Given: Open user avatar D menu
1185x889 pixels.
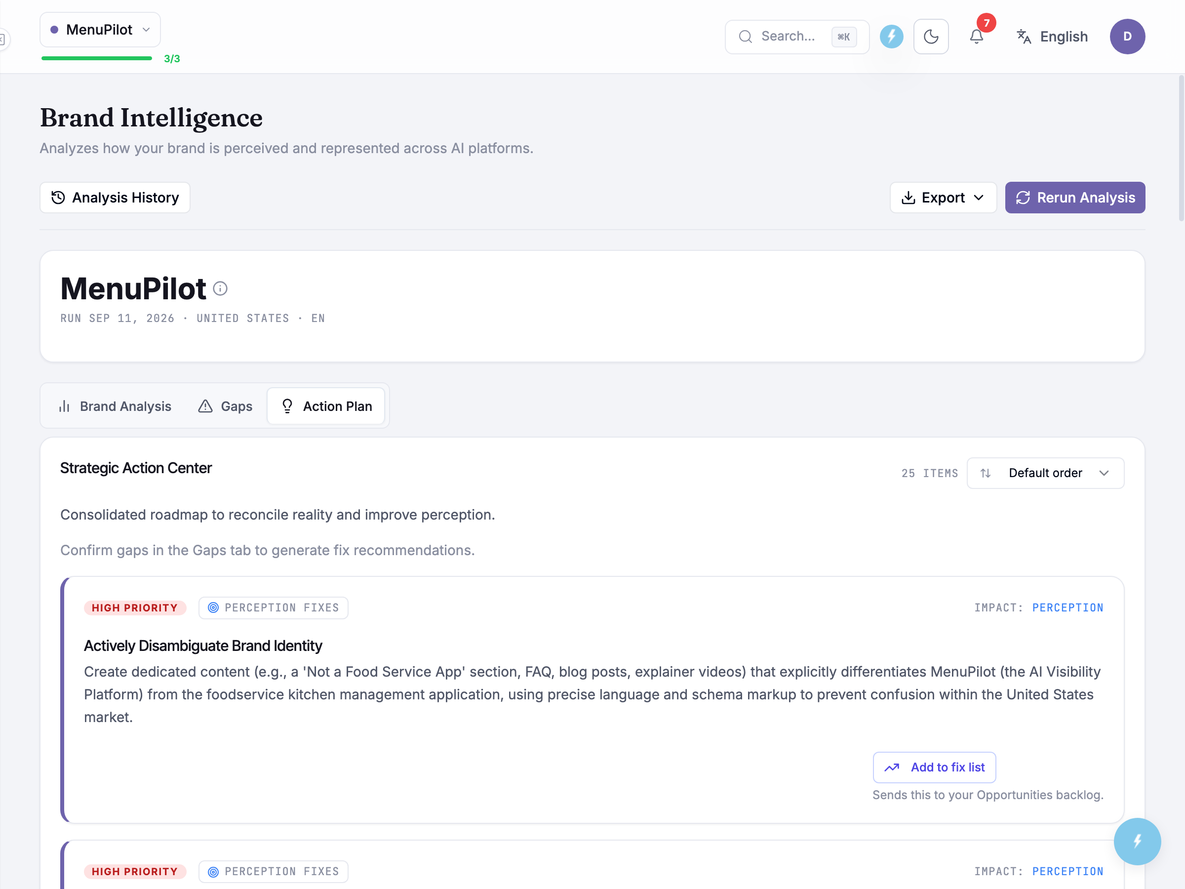Looking at the screenshot, I should coord(1127,37).
